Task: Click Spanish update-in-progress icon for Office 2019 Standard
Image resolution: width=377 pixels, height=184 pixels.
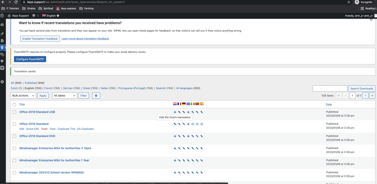Action: 202,124
